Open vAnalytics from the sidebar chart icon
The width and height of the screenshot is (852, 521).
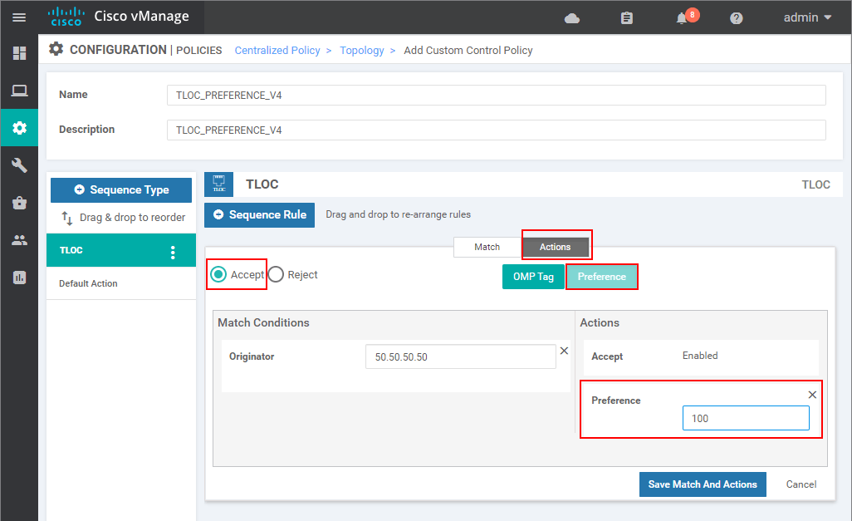point(18,277)
